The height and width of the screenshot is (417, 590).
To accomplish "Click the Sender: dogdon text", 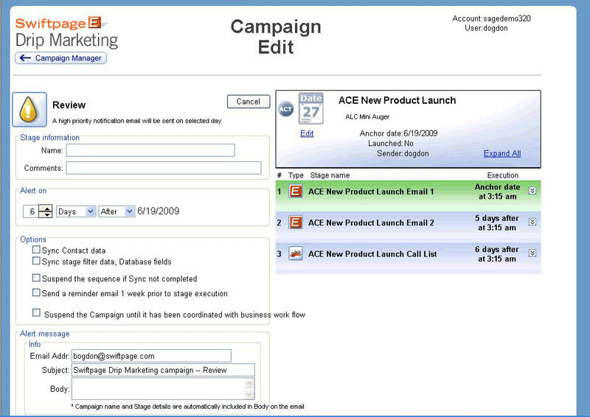I will (403, 153).
